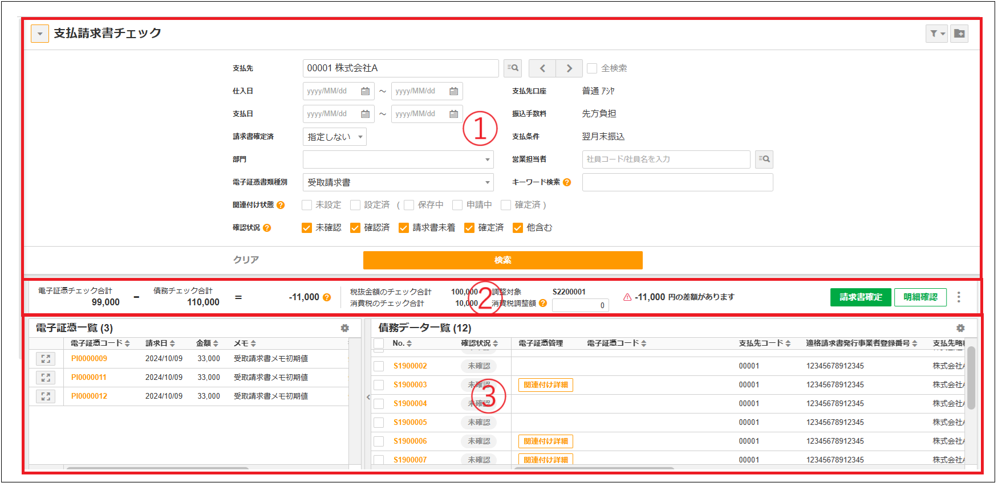
Task: Click the キーワード検索 input field
Action: point(677,182)
